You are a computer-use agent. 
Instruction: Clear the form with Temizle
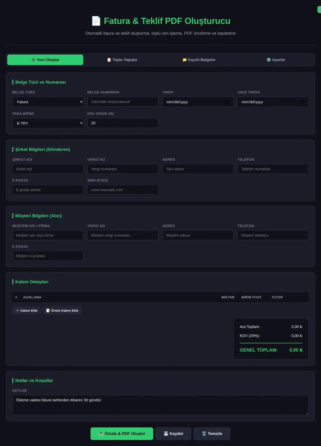tap(212, 433)
